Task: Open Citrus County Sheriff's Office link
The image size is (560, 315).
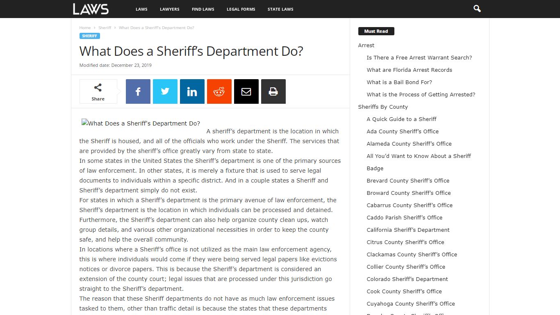Action: (405, 242)
